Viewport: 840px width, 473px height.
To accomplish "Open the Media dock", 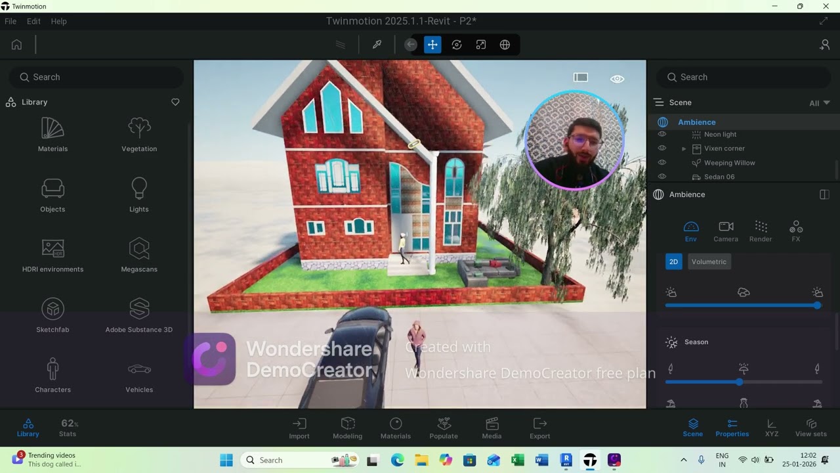I will pos(492,428).
